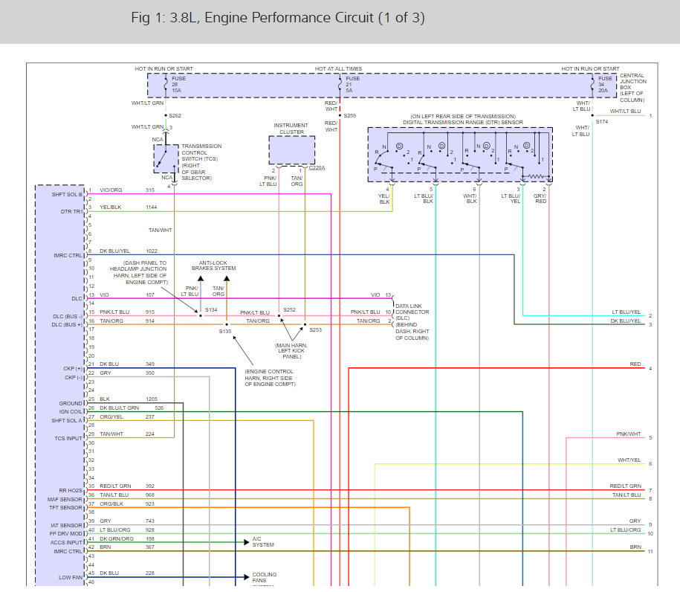Select Fuse 34 20A symbol

(x=604, y=84)
